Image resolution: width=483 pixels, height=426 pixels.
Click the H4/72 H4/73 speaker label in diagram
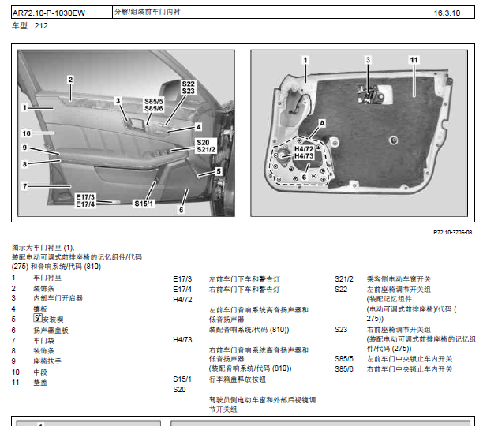[x=303, y=152]
